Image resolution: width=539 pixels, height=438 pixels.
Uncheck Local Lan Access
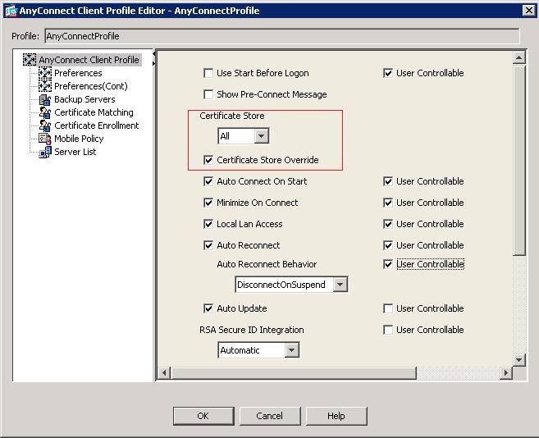click(208, 224)
